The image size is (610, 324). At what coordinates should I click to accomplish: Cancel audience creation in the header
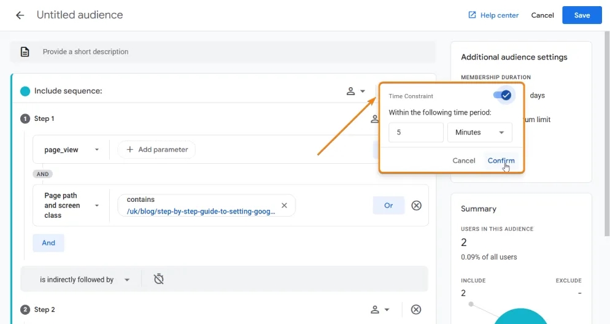tap(542, 15)
